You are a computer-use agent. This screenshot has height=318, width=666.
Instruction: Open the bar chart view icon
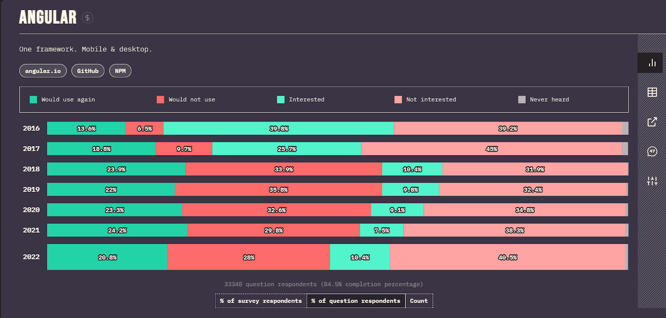652,63
